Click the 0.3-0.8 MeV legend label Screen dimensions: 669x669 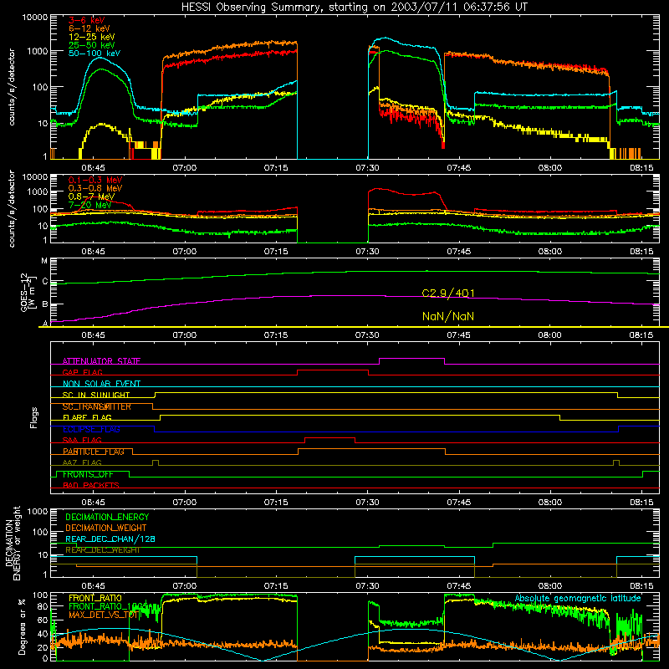[x=95, y=188]
